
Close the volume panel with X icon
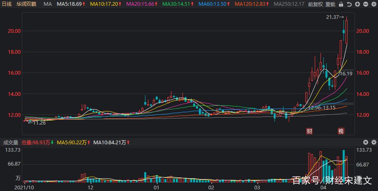pos(366,142)
